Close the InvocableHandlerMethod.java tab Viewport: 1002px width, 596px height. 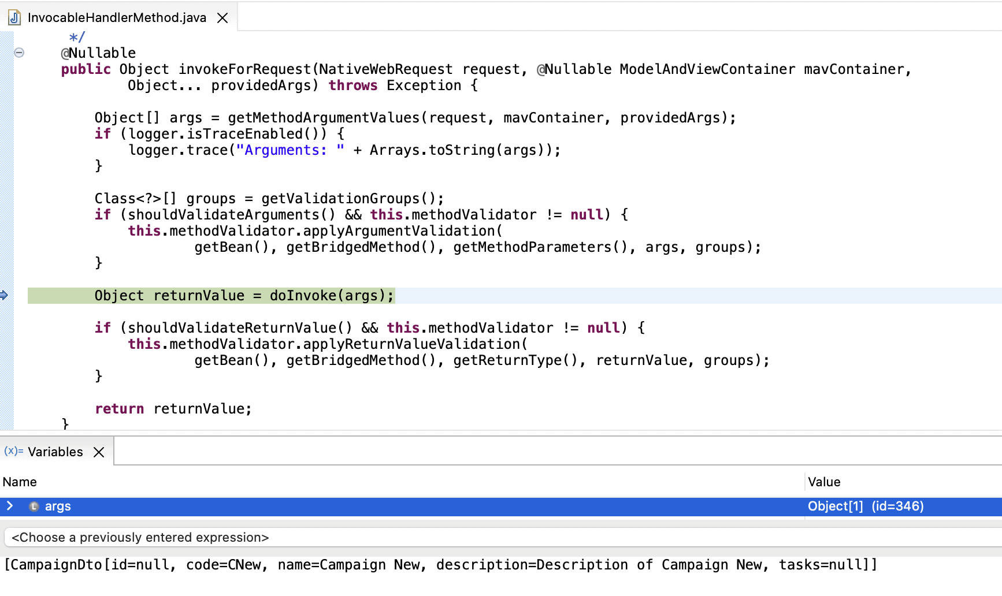click(222, 18)
